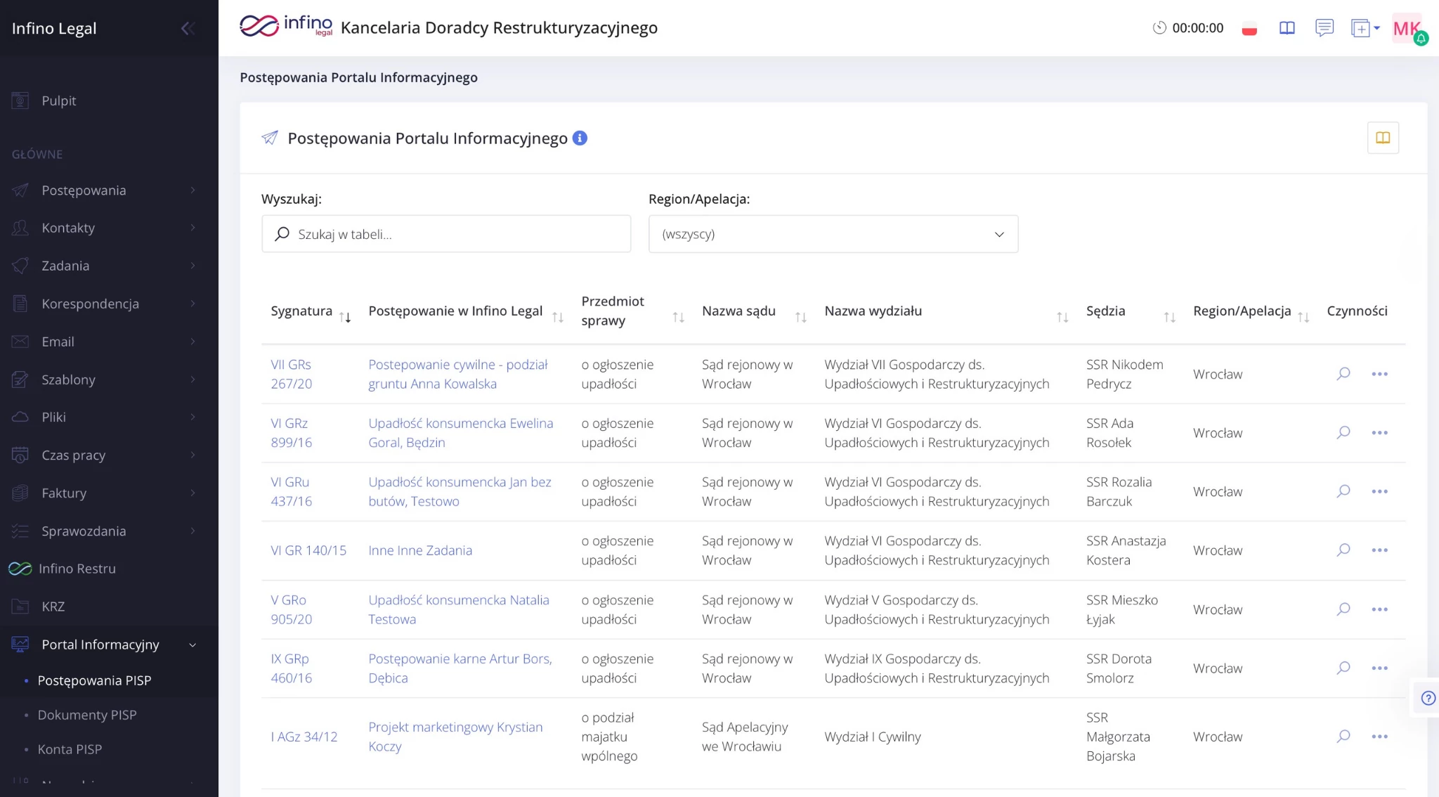Click magnifier icon for VII GRs 267/20 row
The height and width of the screenshot is (797, 1439).
1343,374
